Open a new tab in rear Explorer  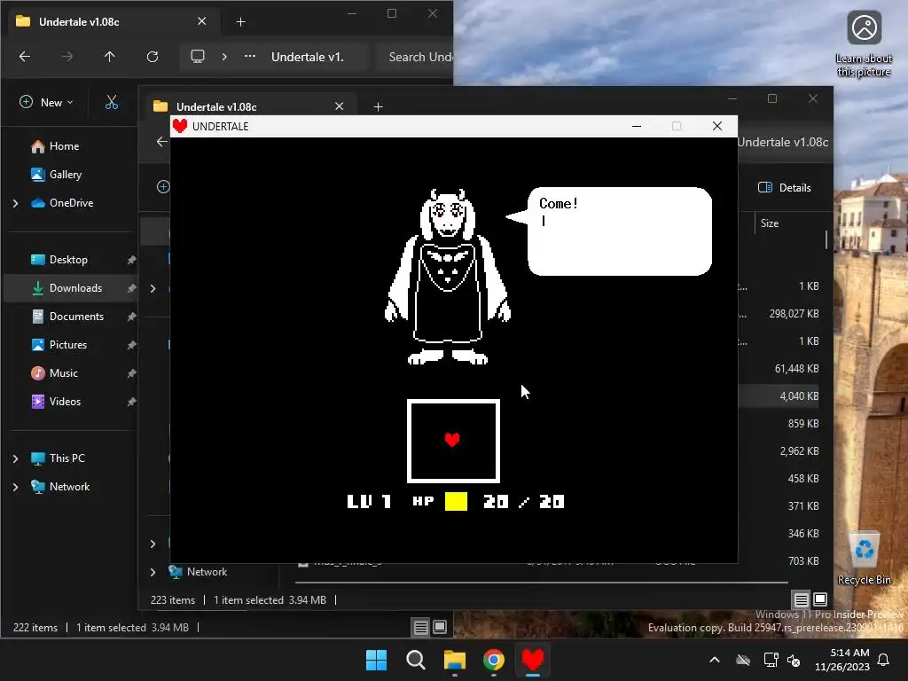241,22
